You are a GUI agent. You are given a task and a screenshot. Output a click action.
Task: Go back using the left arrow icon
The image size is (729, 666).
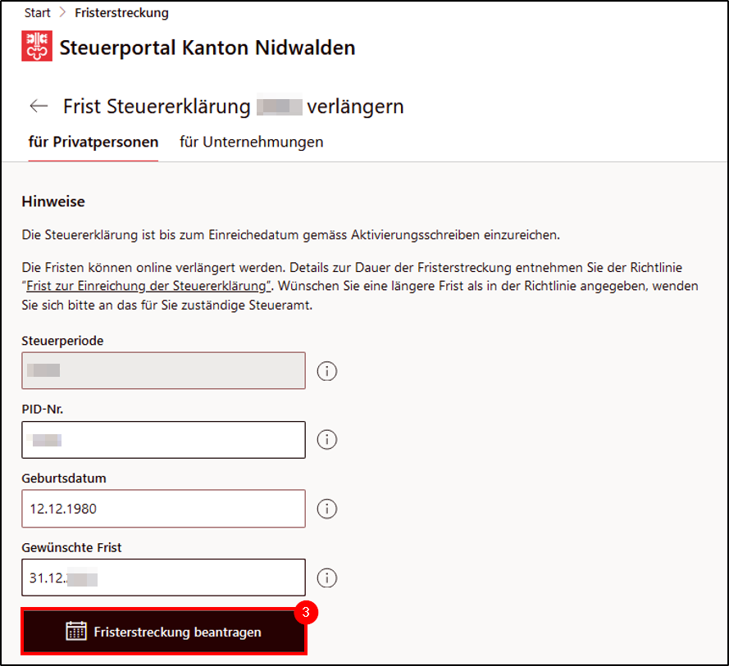click(x=39, y=106)
